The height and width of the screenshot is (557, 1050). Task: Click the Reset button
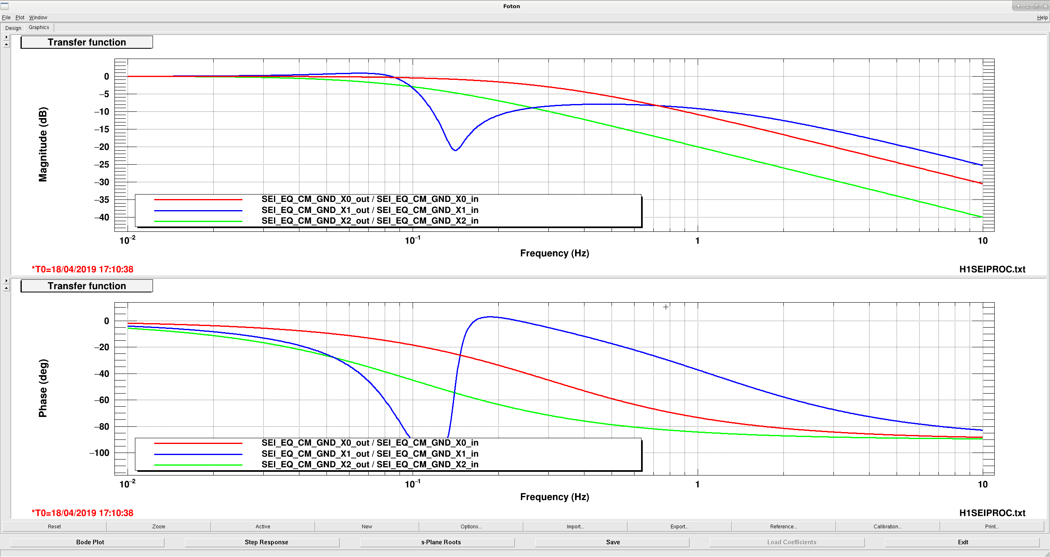(x=55, y=527)
